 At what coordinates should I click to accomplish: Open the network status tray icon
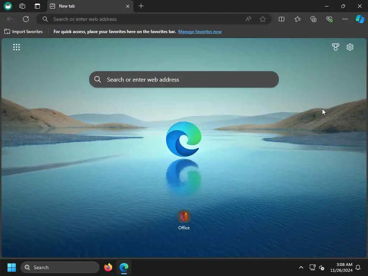tap(312, 267)
